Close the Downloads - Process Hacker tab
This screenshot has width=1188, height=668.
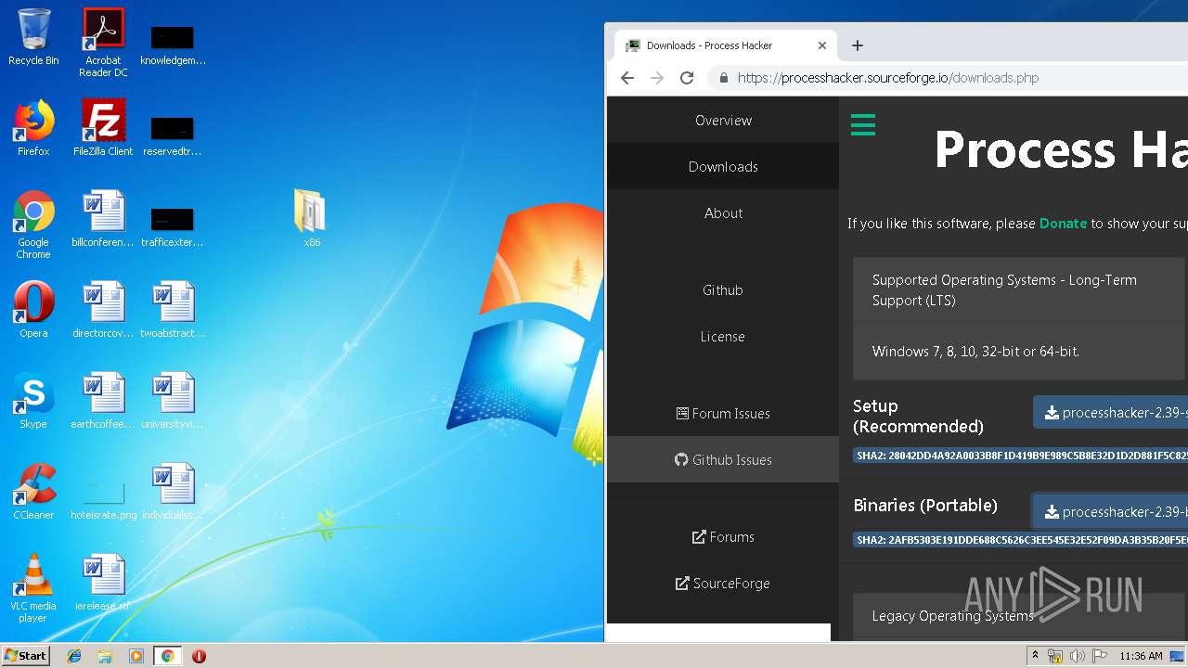[821, 45]
